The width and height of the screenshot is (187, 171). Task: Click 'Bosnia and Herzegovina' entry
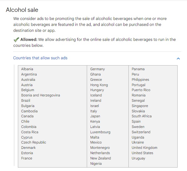40,95
